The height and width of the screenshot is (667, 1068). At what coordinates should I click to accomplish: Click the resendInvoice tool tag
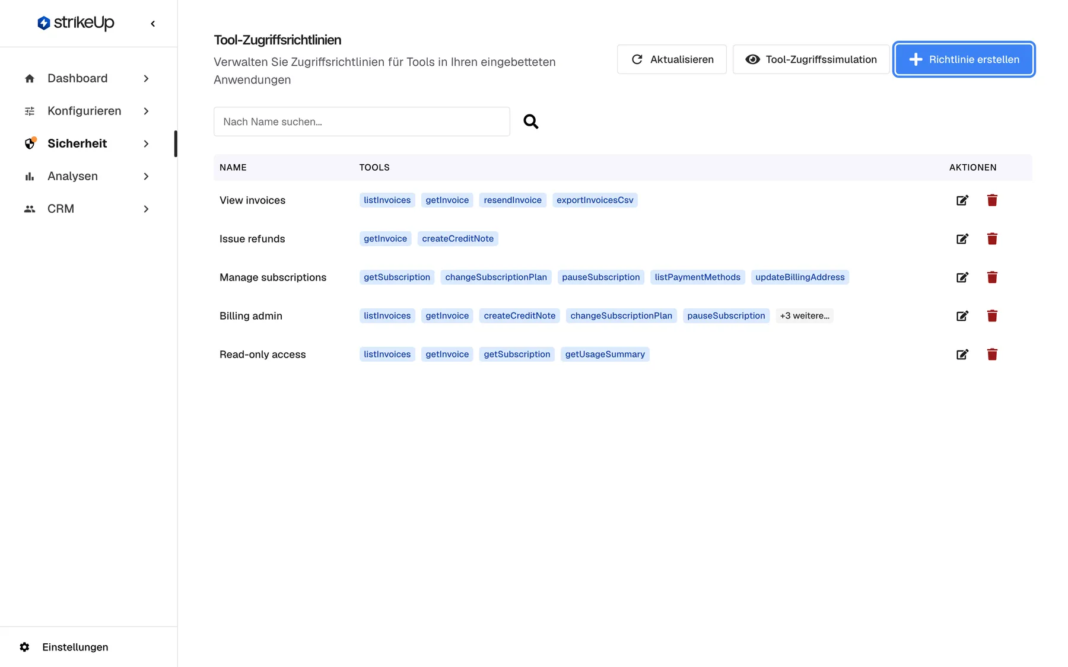click(513, 200)
